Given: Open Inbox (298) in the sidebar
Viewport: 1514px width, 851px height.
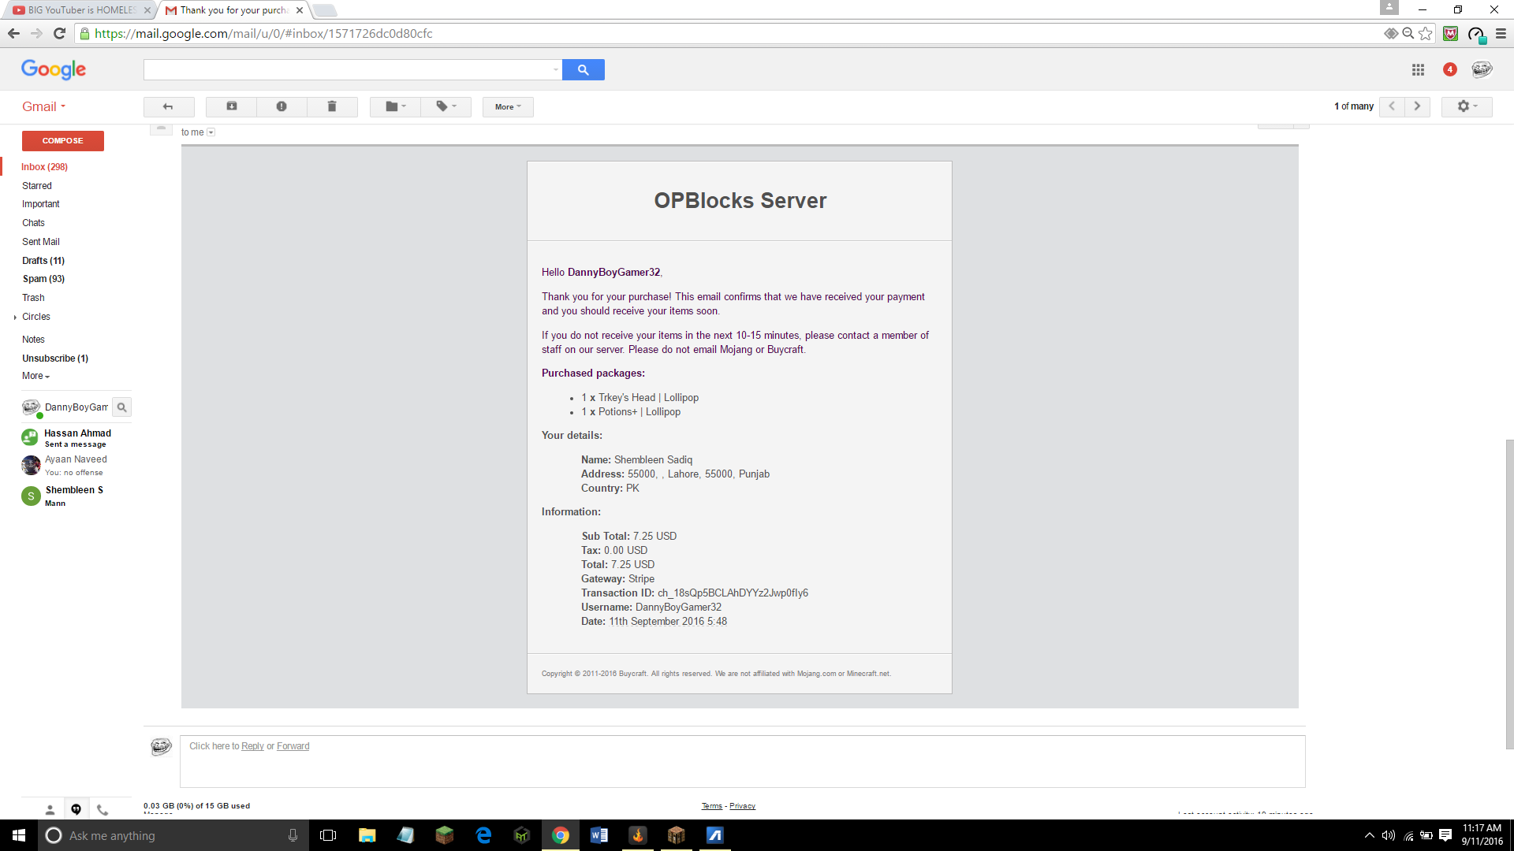Looking at the screenshot, I should pos(44,167).
